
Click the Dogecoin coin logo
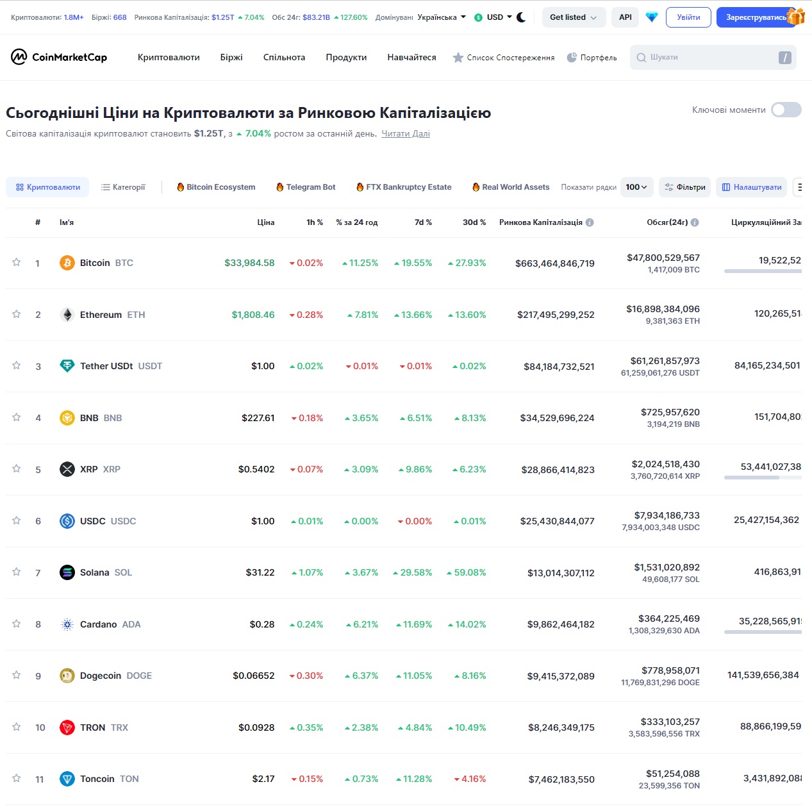pyautogui.click(x=67, y=676)
